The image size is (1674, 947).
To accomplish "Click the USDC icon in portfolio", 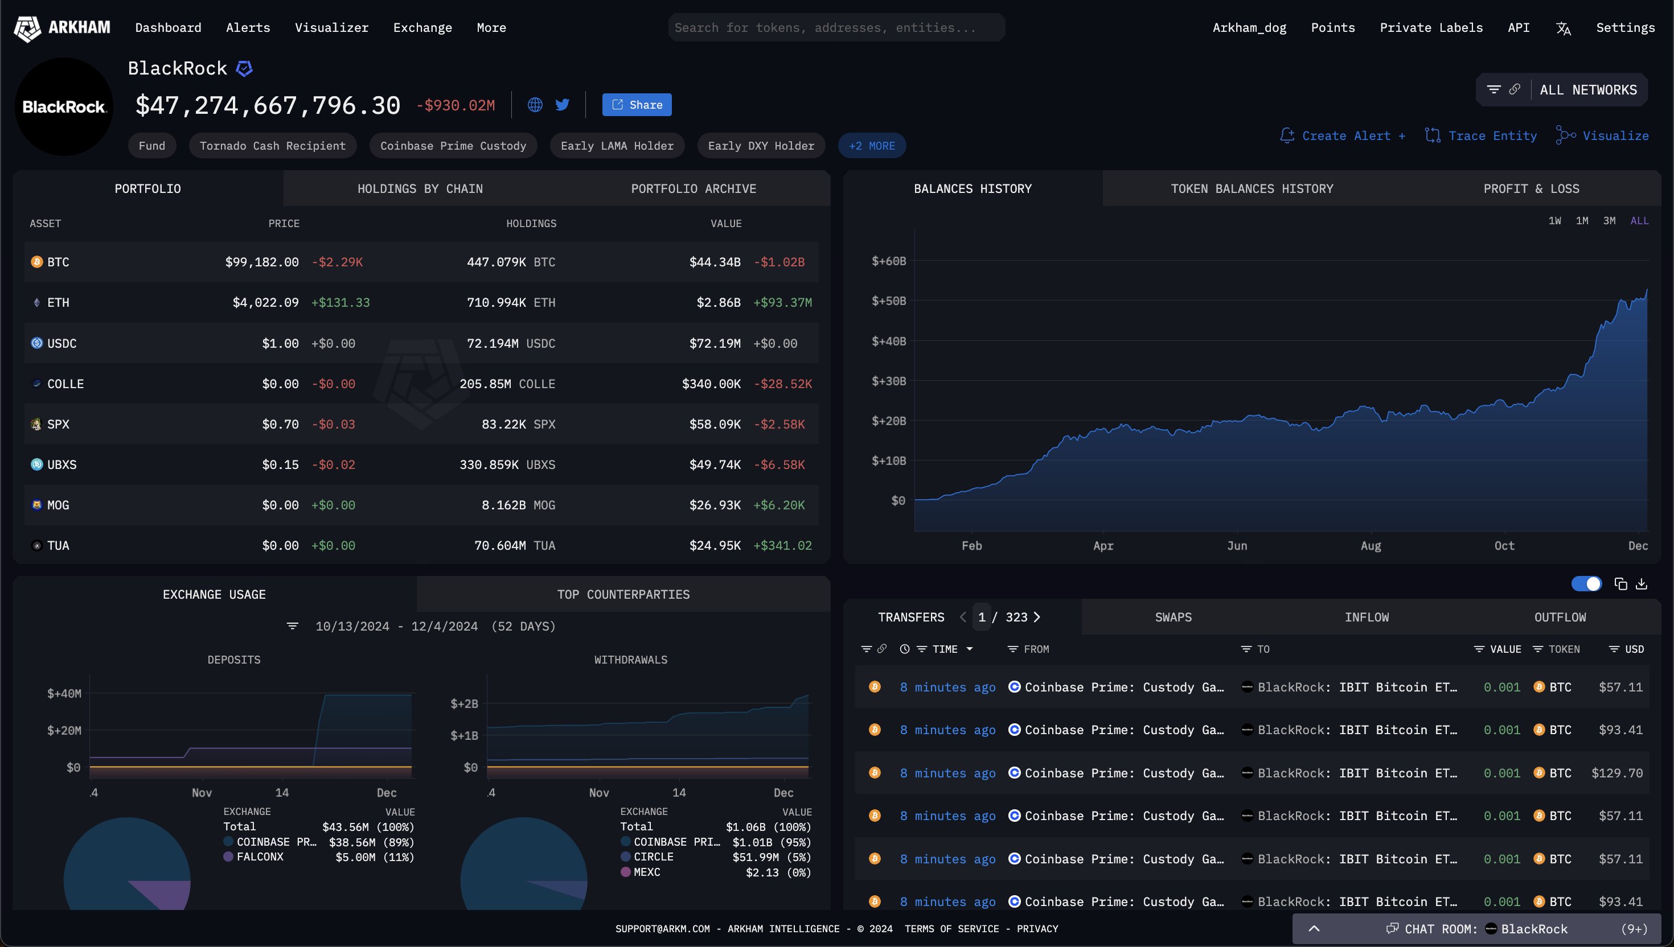I will (x=37, y=343).
